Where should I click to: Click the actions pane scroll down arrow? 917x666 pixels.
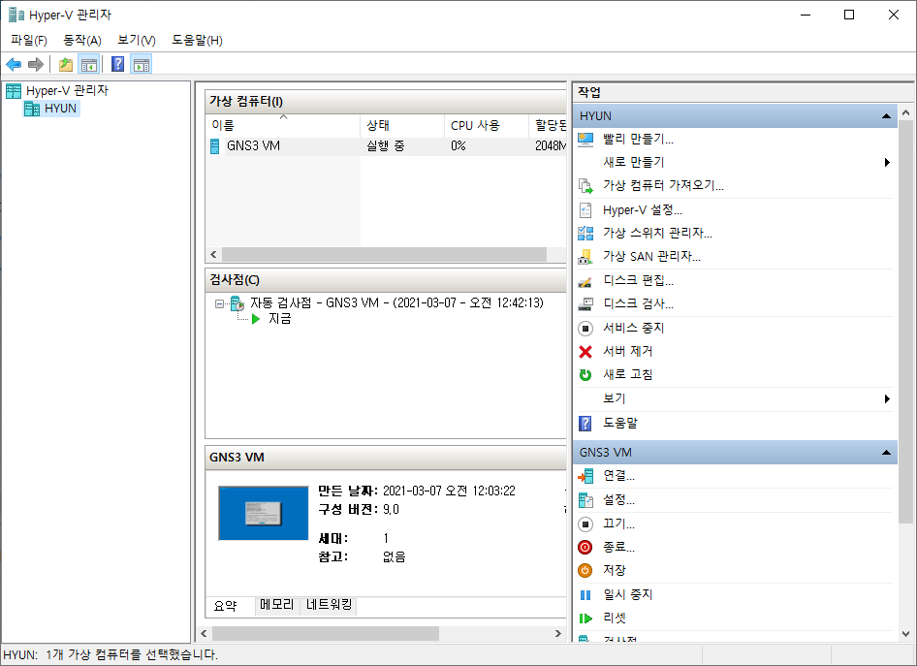coord(906,634)
